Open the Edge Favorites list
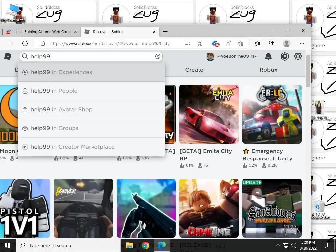Image resolution: width=336 pixels, height=252 pixels. pyautogui.click(x=257, y=43)
